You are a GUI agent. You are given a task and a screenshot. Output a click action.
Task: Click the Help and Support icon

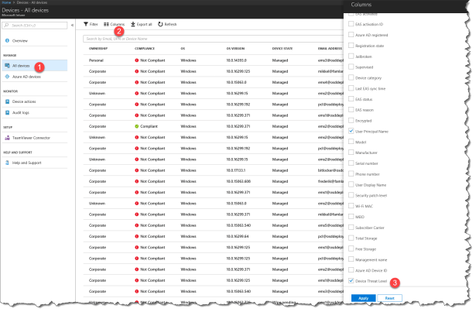pos(7,163)
